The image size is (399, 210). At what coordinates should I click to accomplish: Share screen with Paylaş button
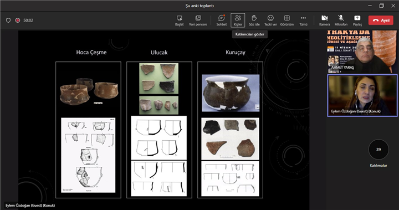[357, 21]
